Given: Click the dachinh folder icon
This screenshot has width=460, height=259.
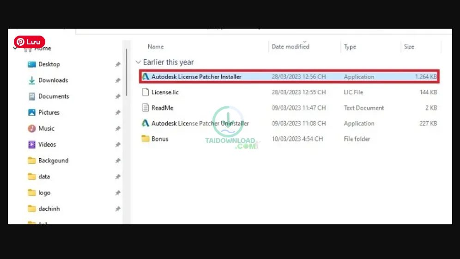Looking at the screenshot, I should pyautogui.click(x=32, y=209).
